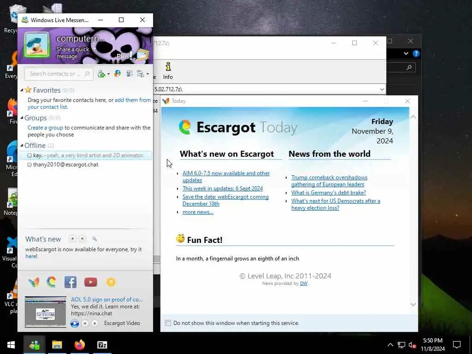This screenshot has height=354, width=472.
Task: Show previous What's new item
Action: [72, 239]
